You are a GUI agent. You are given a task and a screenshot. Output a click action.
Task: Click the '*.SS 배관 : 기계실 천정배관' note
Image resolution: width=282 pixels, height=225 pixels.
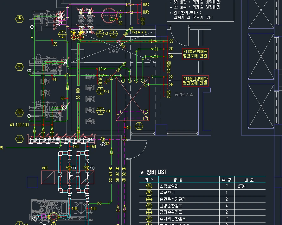(195, 7)
